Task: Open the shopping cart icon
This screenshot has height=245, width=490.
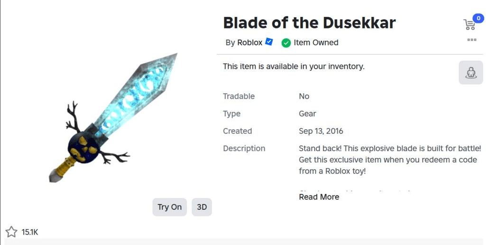Action: point(469,25)
